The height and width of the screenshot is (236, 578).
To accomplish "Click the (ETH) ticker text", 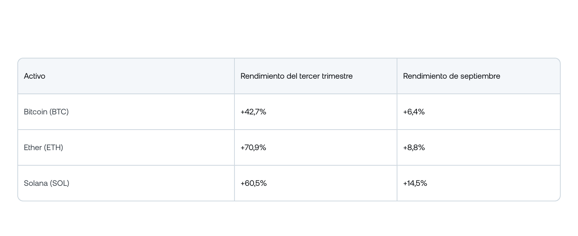I will point(53,148).
